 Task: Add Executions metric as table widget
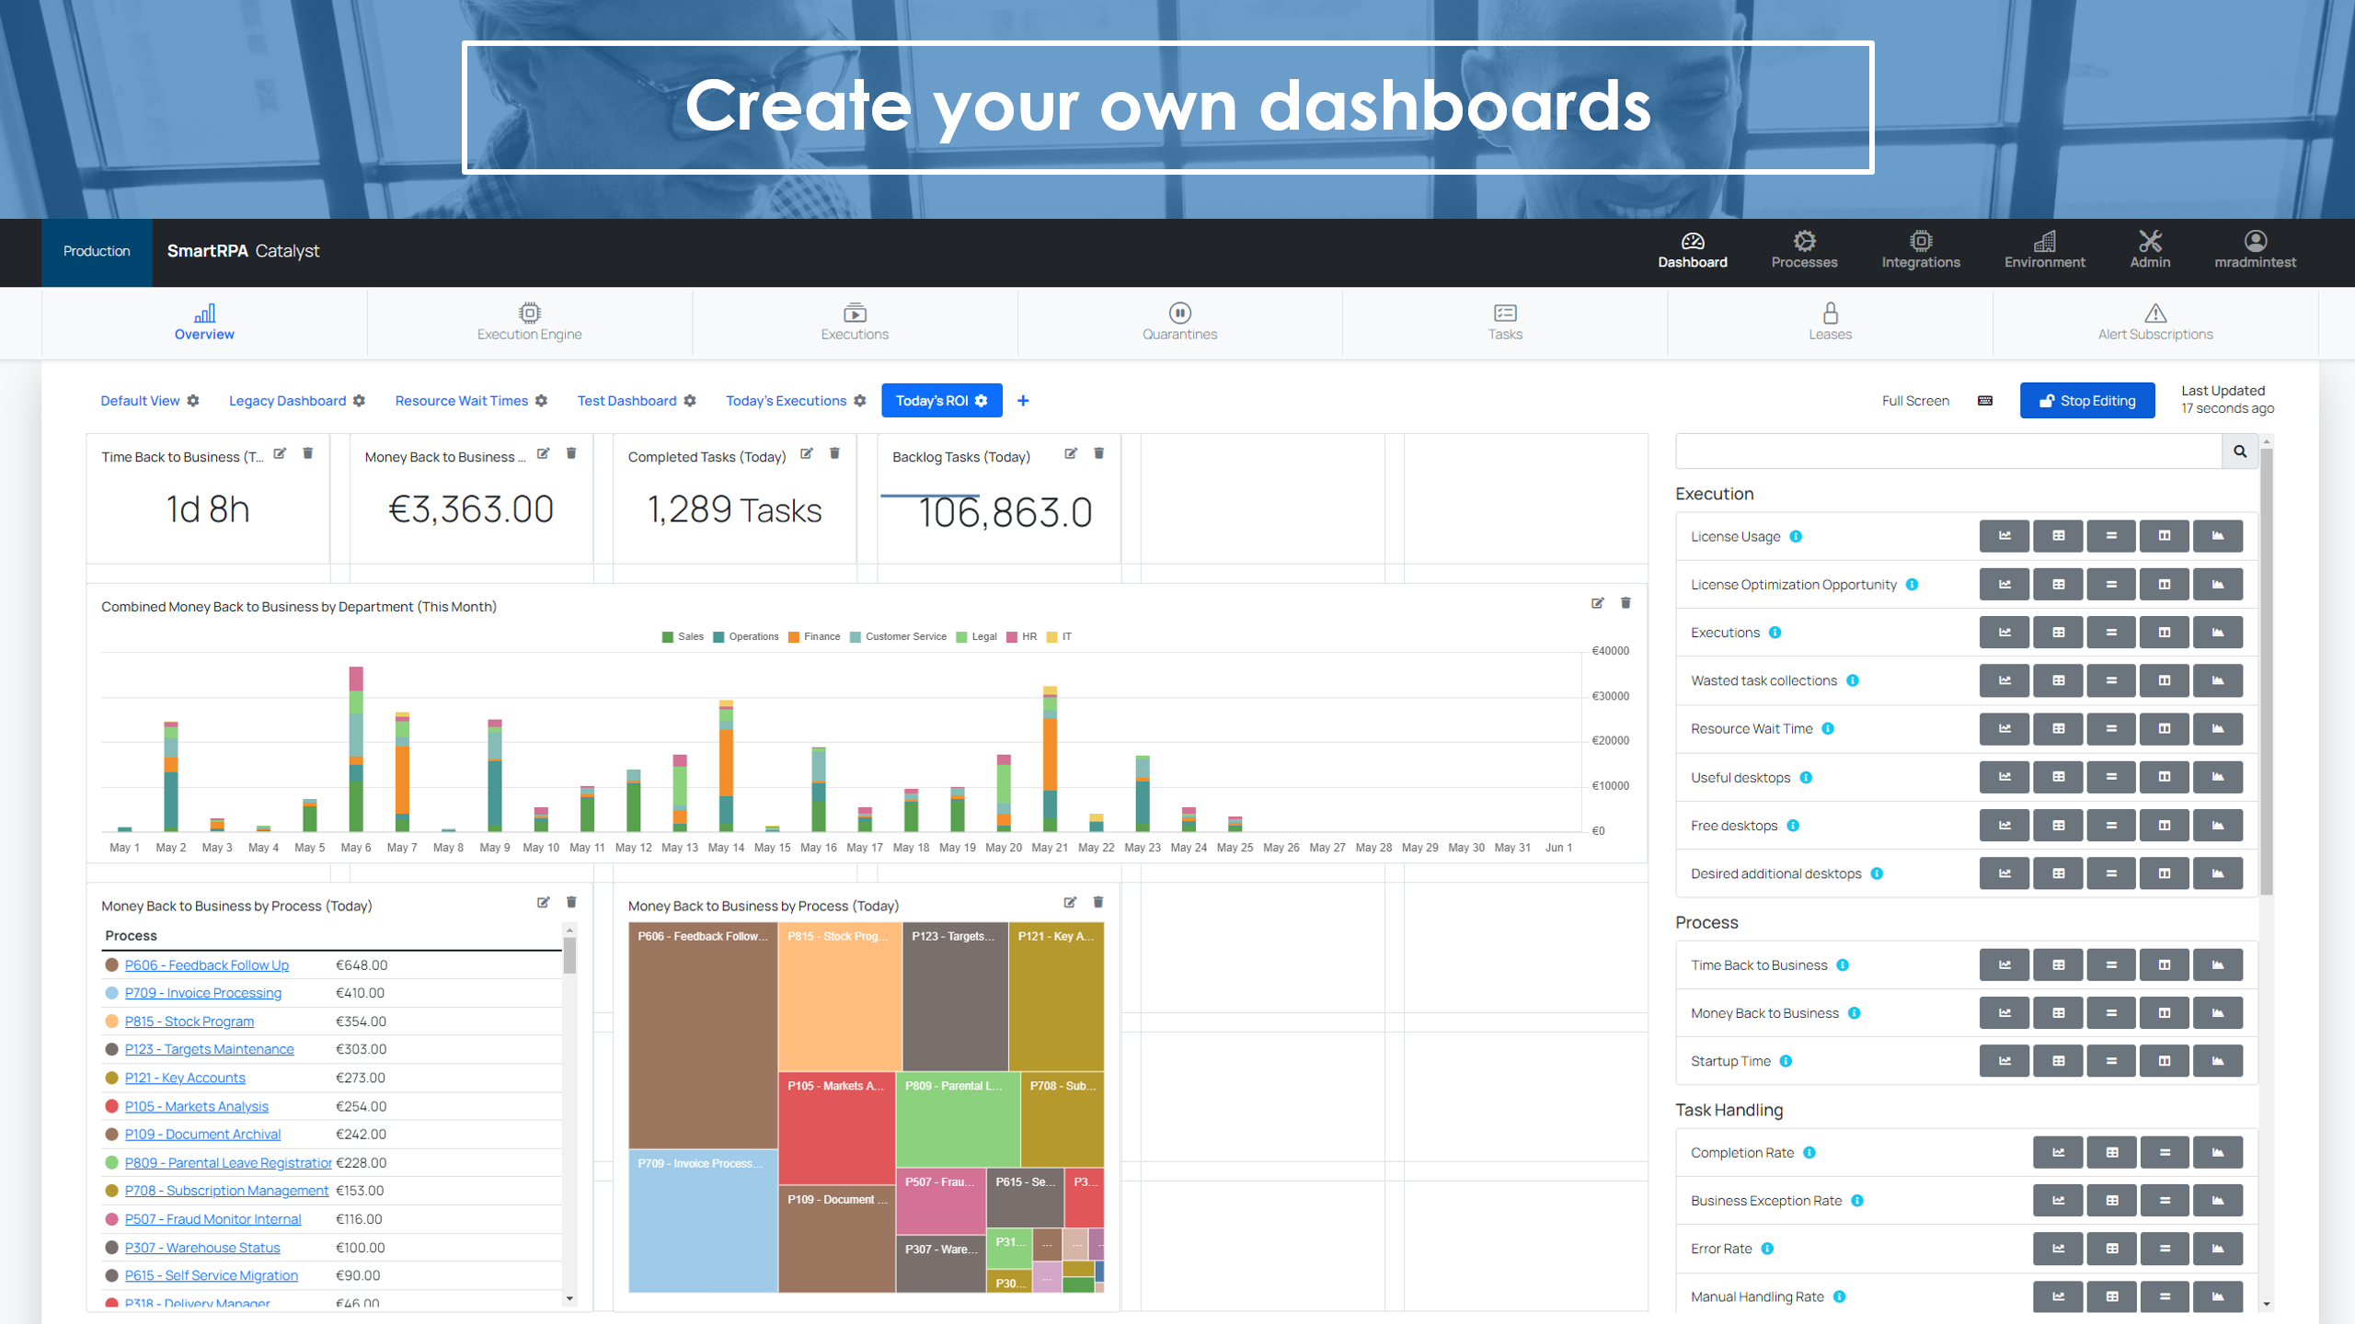(x=2058, y=633)
